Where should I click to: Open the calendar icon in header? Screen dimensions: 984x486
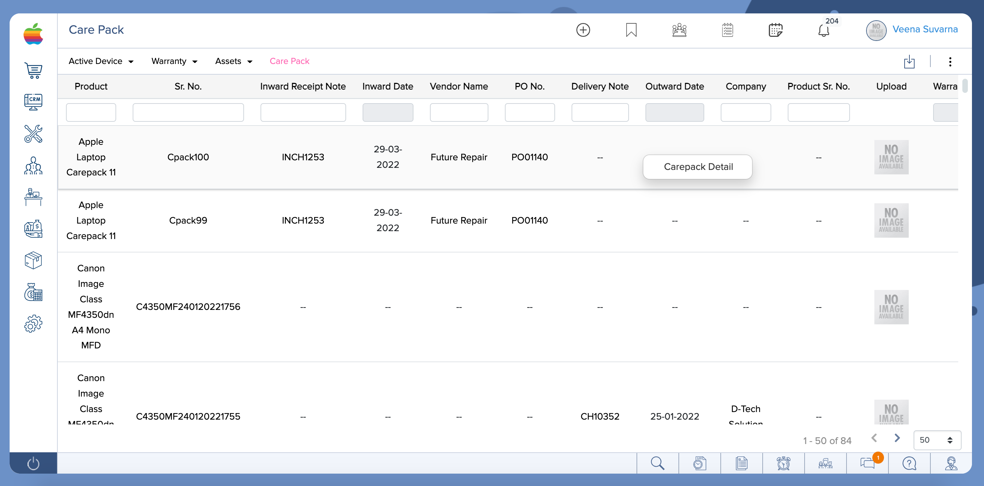[775, 30]
